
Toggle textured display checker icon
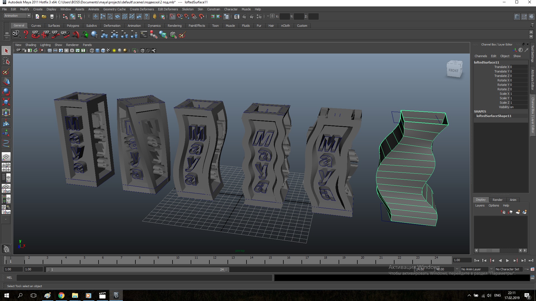coord(109,50)
